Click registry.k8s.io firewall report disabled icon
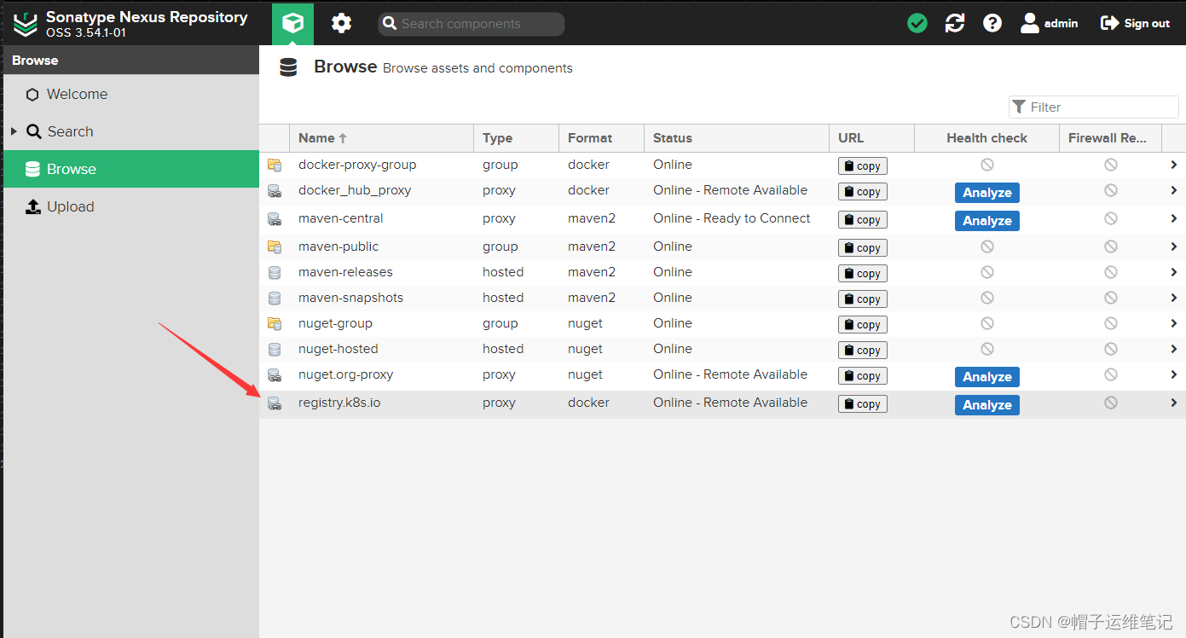The width and height of the screenshot is (1186, 638). coord(1110,403)
